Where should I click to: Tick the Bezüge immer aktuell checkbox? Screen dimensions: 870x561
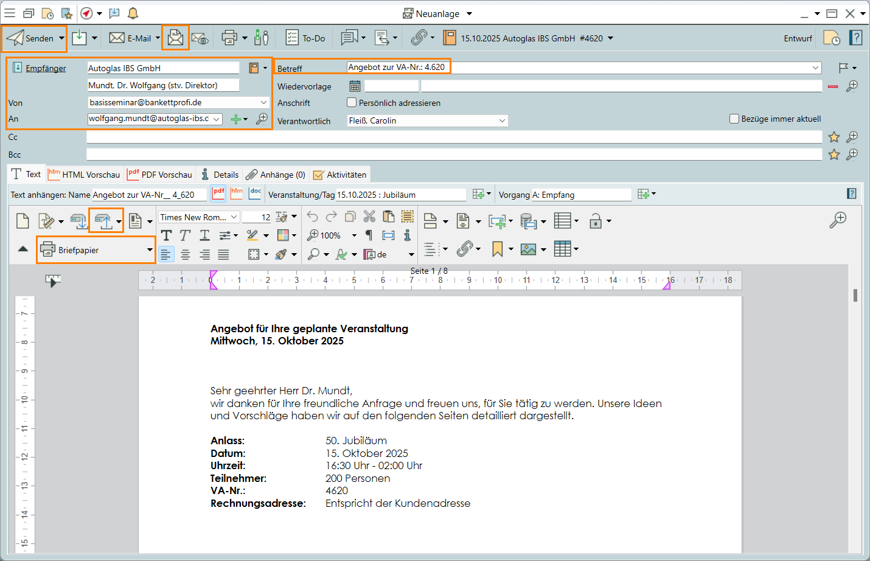point(734,119)
